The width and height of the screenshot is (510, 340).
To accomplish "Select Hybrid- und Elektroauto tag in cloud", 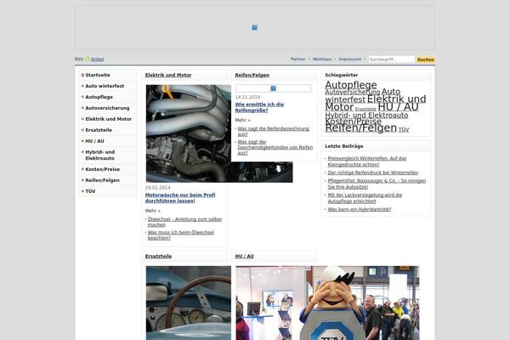I will coord(366,116).
